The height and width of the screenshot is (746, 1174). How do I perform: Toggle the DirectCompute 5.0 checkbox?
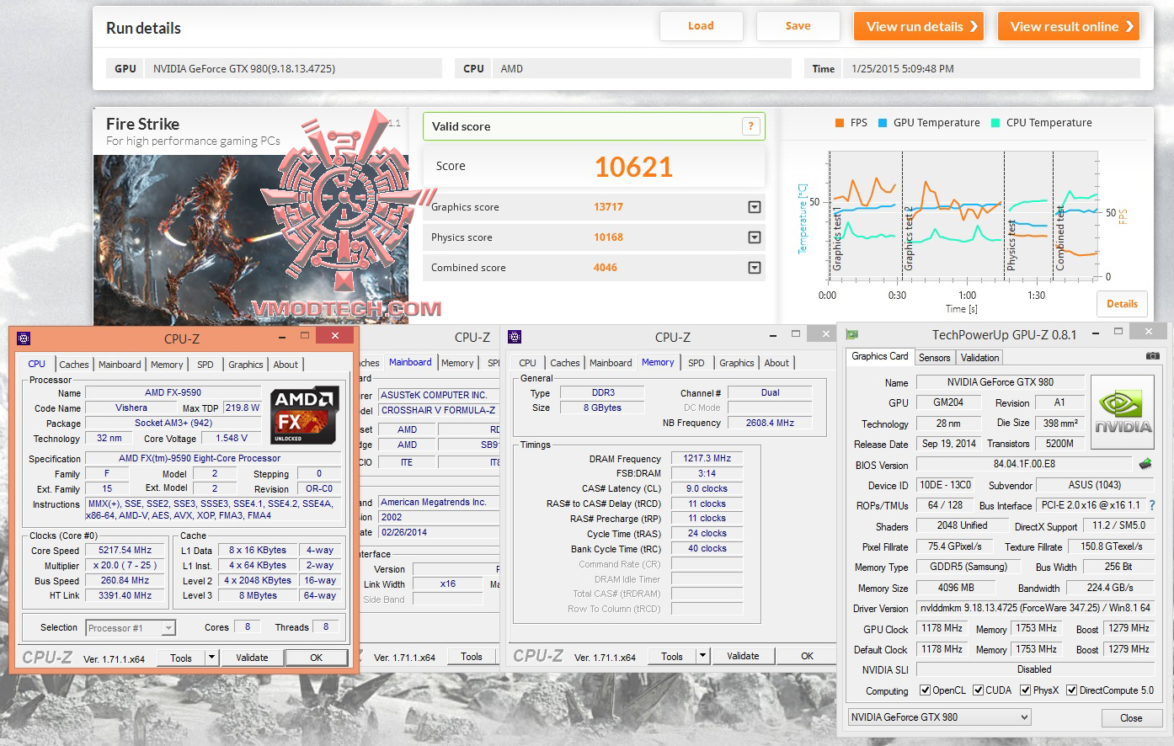pos(1072,690)
